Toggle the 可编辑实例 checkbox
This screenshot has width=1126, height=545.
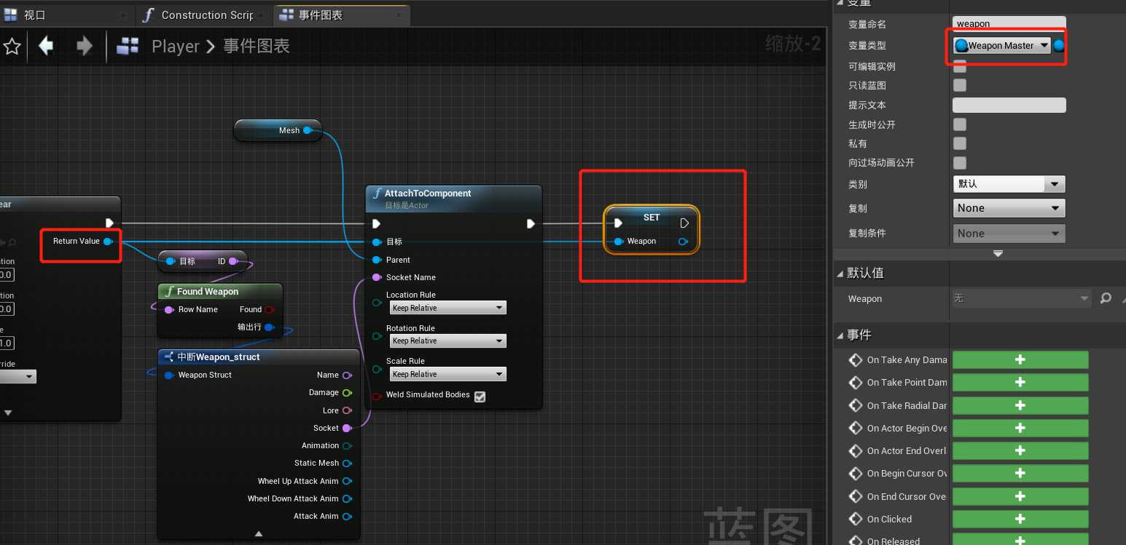coord(960,66)
